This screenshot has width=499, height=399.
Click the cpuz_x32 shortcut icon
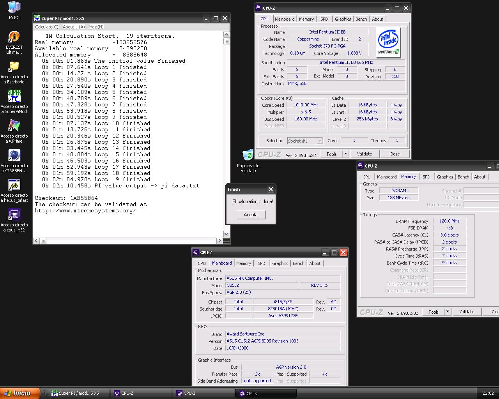(x=14, y=215)
